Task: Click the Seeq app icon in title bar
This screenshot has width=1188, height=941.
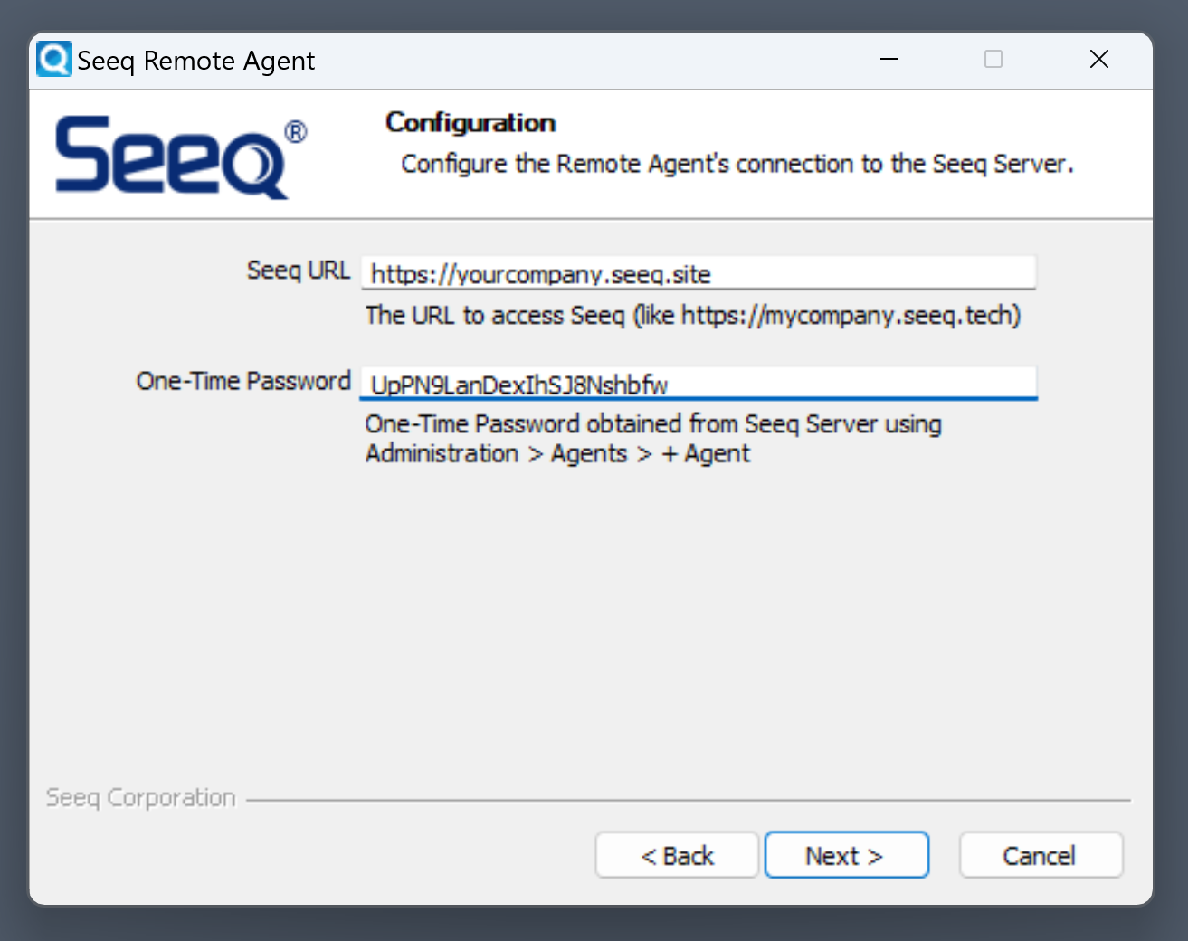Action: [53, 60]
